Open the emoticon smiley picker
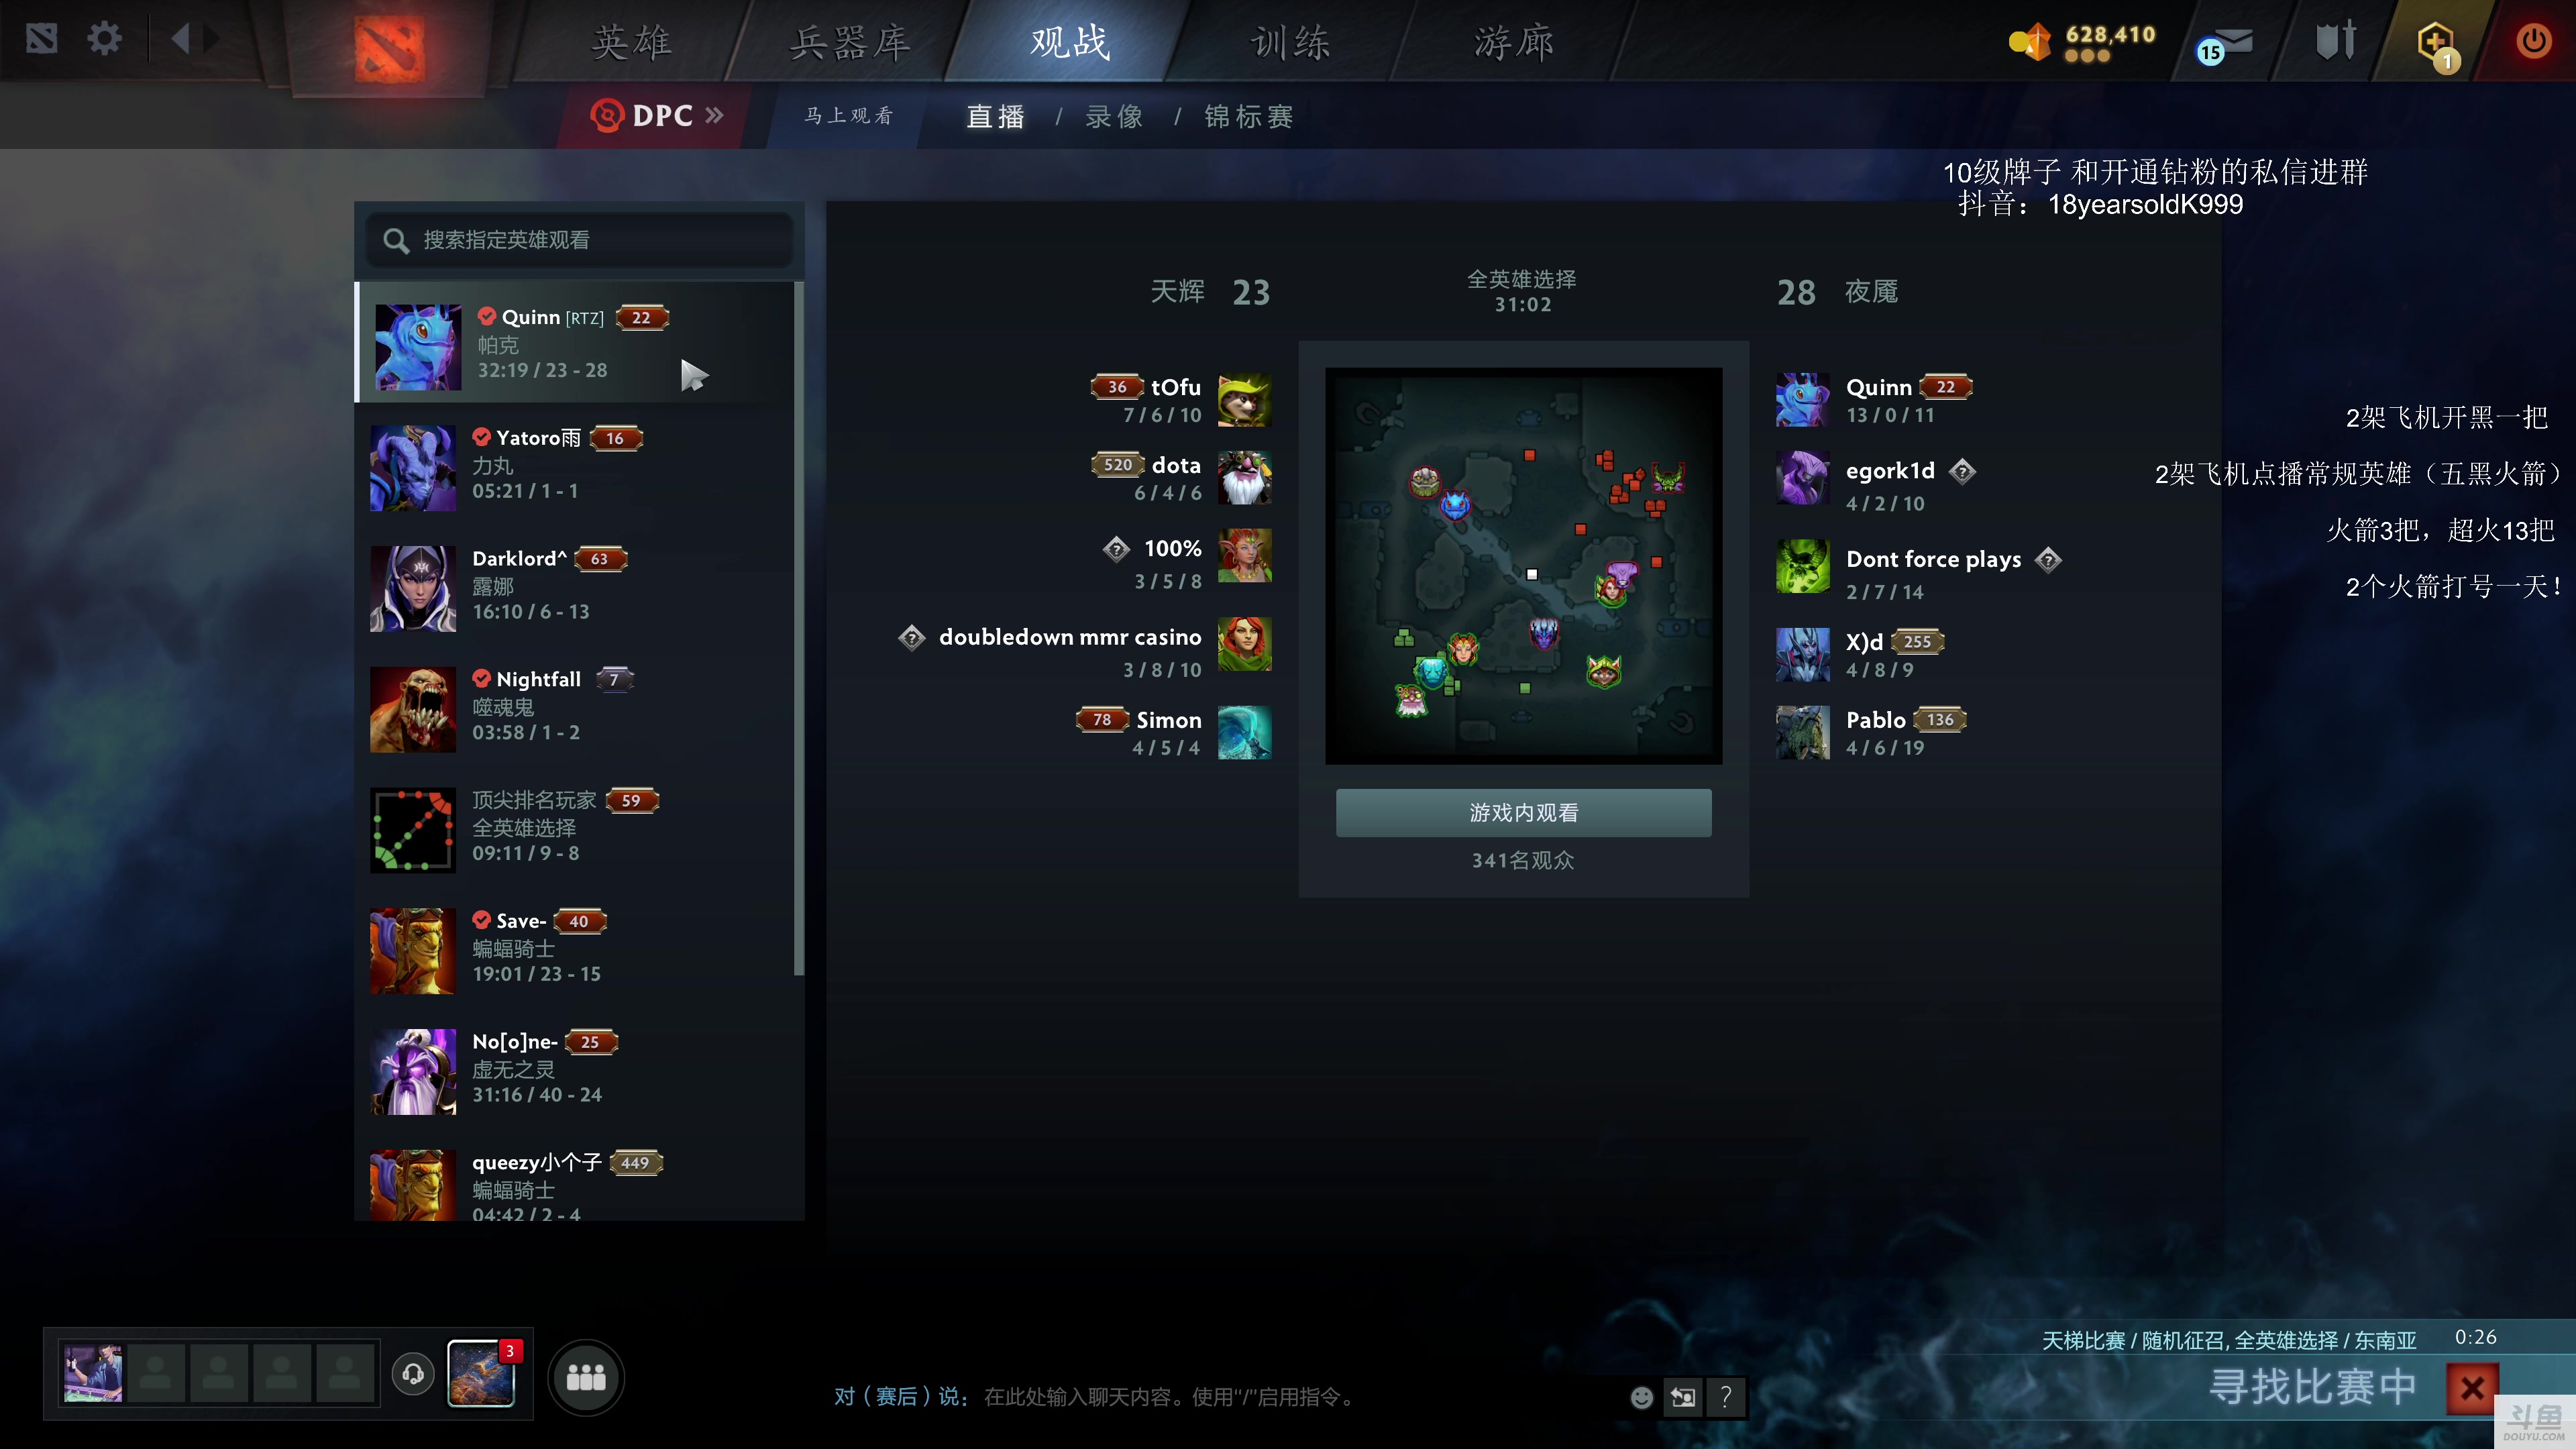Image resolution: width=2576 pixels, height=1449 pixels. [x=1641, y=1397]
